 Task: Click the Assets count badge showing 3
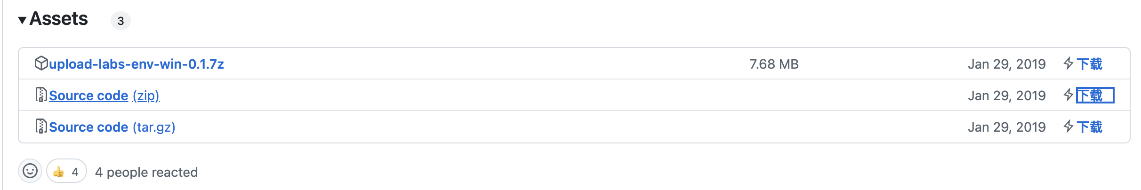pyautogui.click(x=121, y=21)
